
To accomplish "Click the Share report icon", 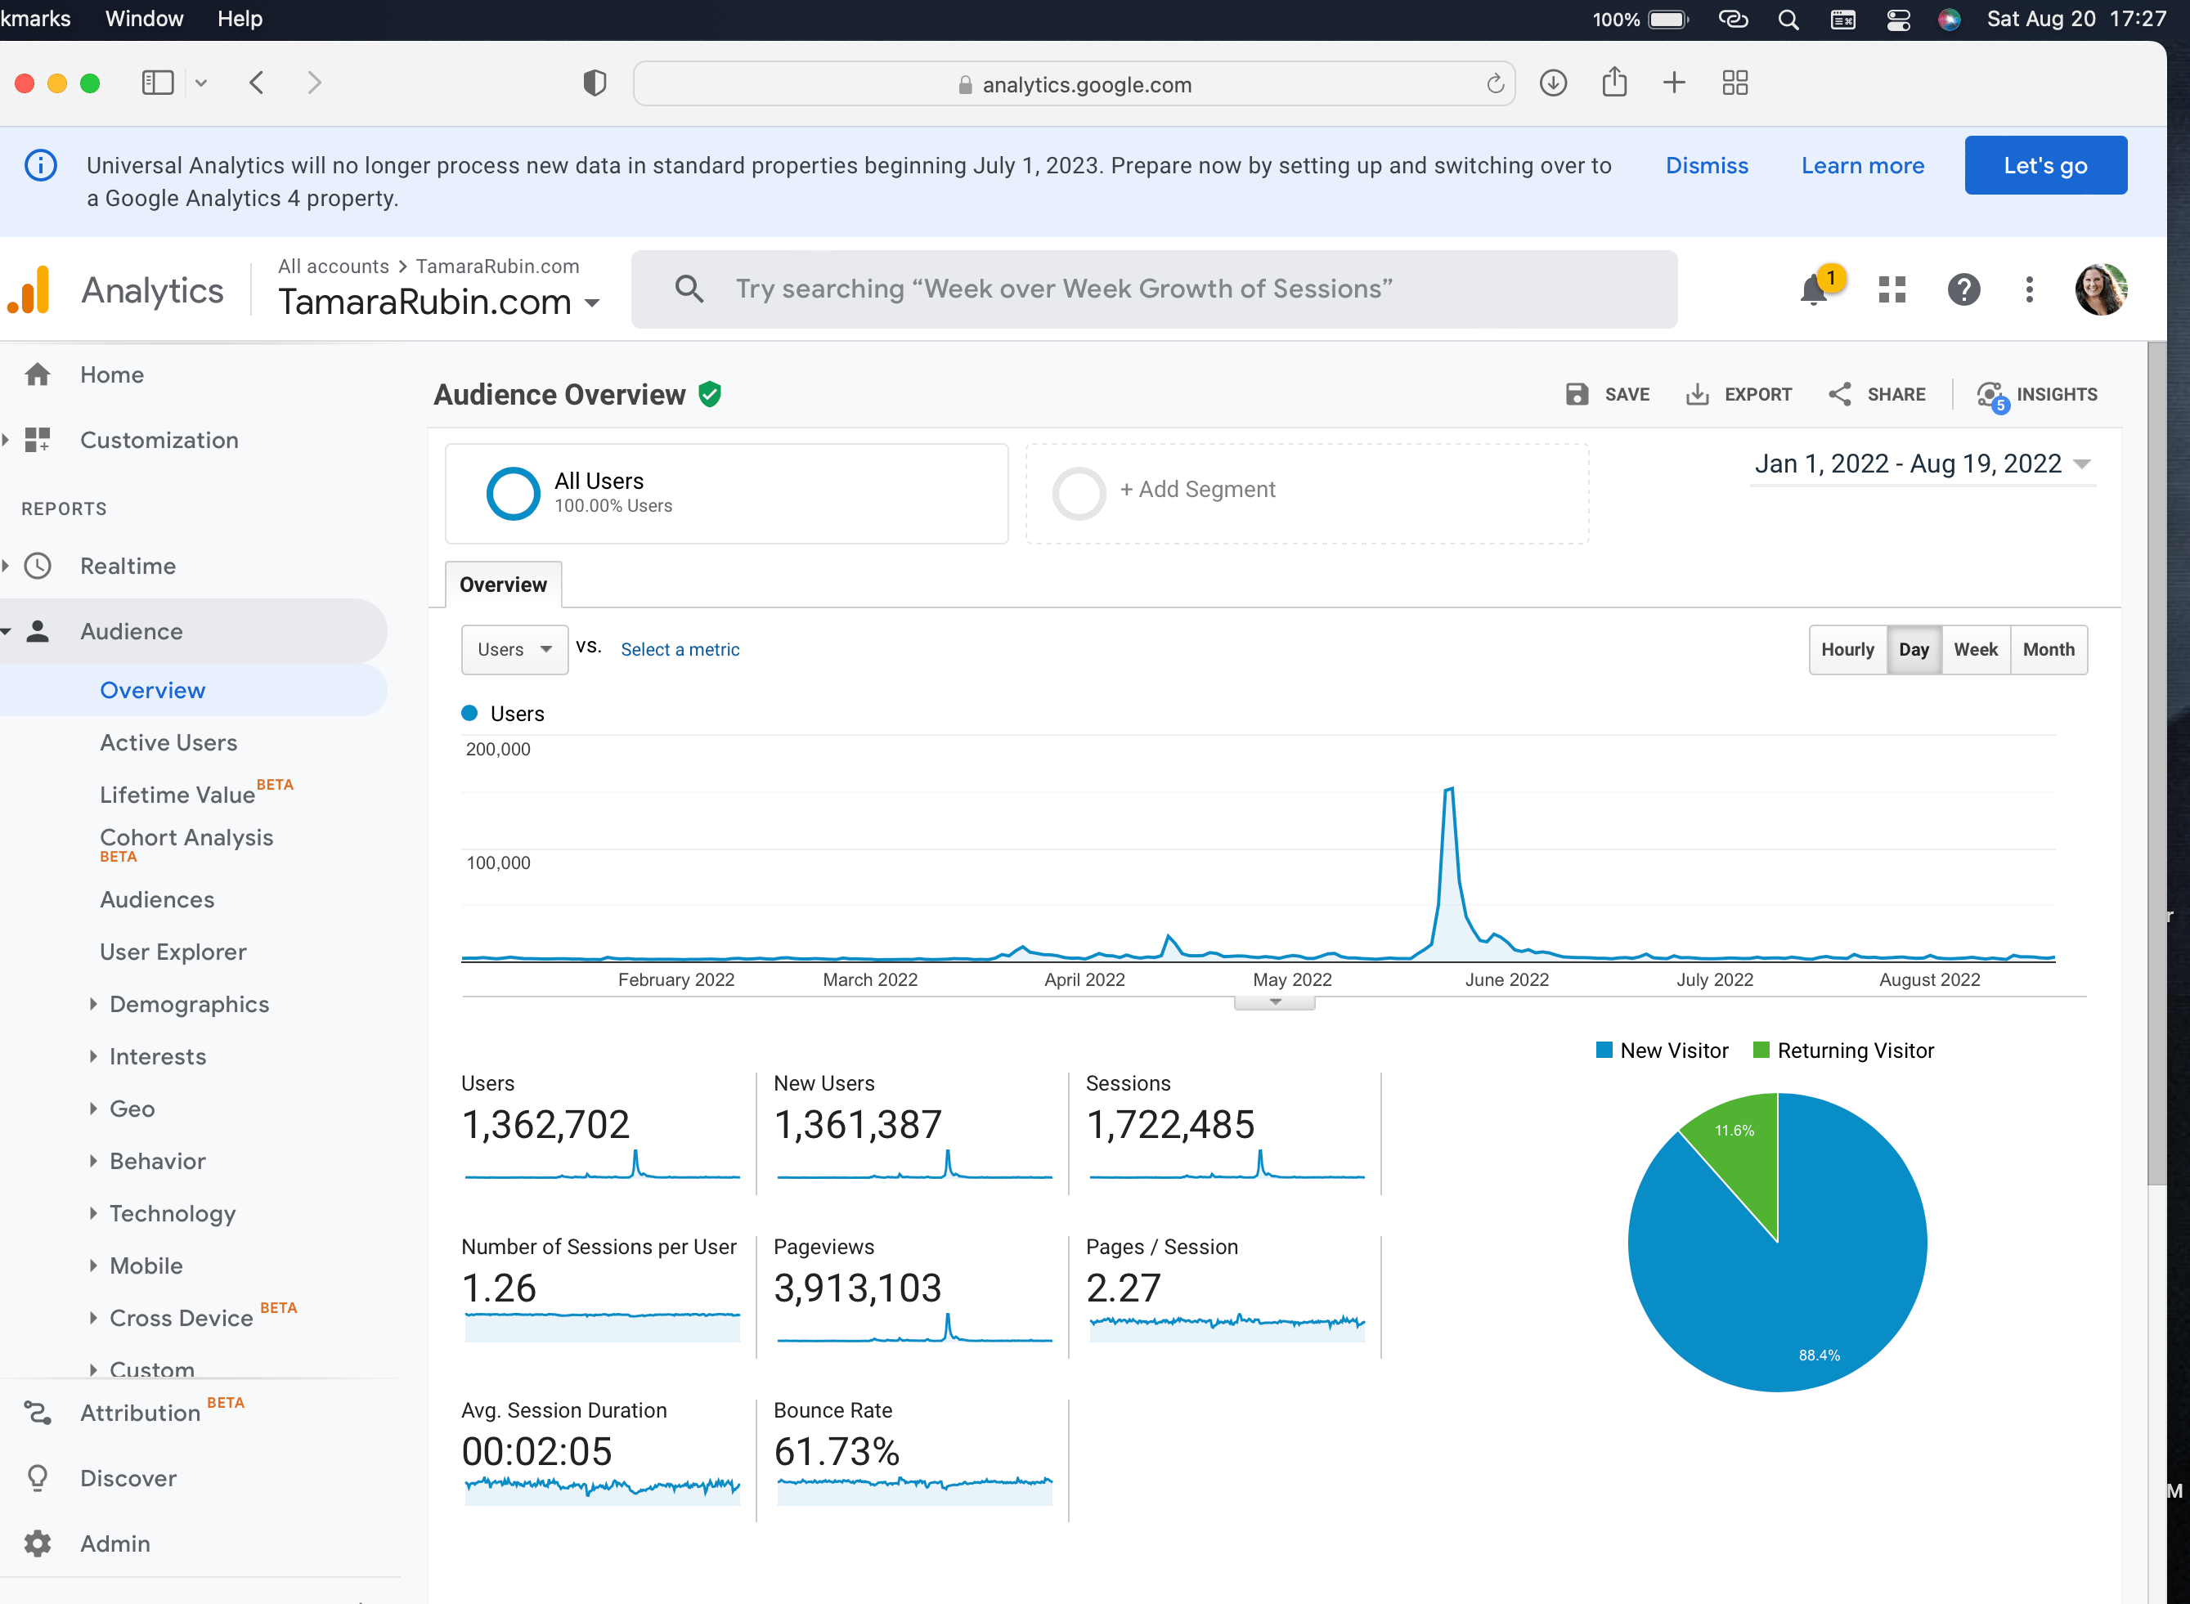I will point(1839,394).
